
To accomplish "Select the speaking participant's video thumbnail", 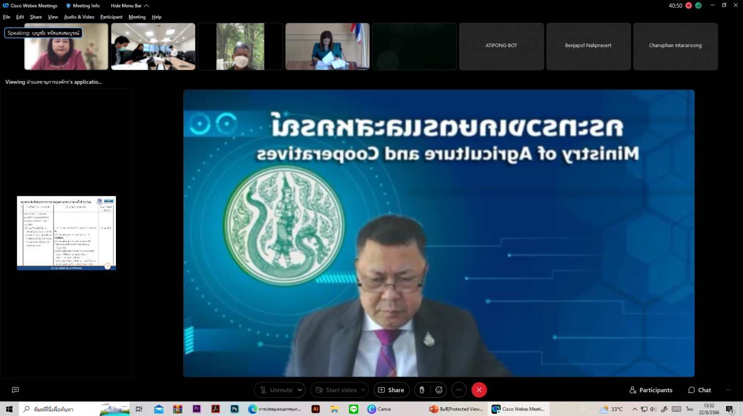I will pyautogui.click(x=66, y=46).
